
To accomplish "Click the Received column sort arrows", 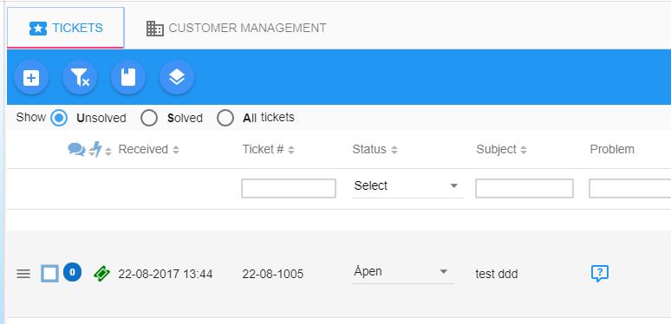I will point(175,150).
